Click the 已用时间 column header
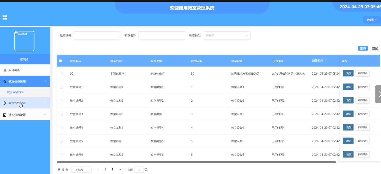The width and height of the screenshot is (381, 174). (277, 61)
